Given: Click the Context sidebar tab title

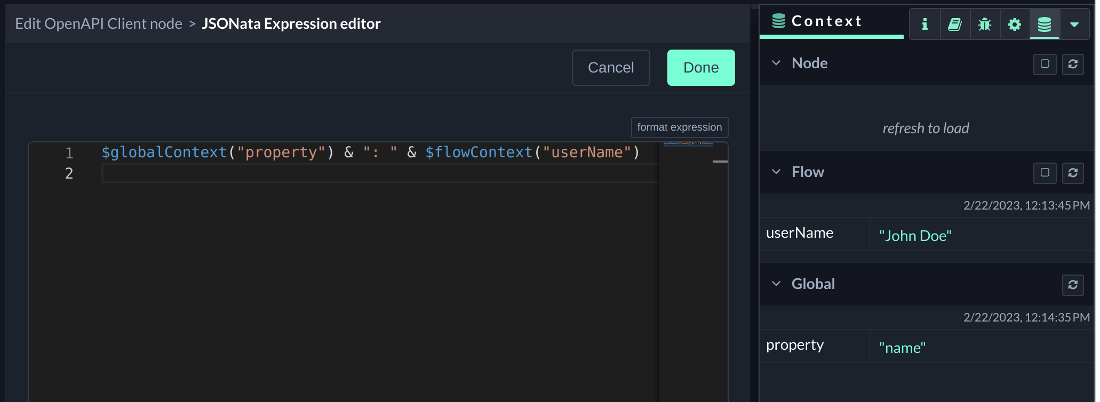Looking at the screenshot, I should point(826,21).
